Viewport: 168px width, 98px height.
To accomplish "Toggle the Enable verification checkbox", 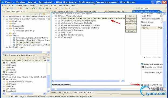I will click(x=143, y=67).
